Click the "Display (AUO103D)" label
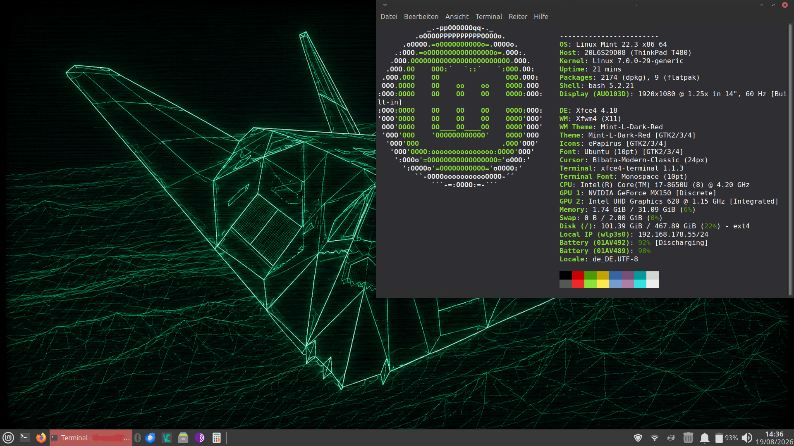 tap(595, 94)
